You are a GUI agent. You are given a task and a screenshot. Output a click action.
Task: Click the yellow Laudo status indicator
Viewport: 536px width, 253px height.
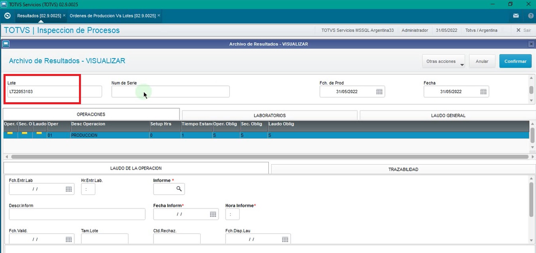[39, 133]
